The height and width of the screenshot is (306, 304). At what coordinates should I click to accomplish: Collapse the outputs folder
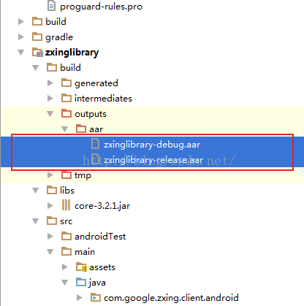(50, 114)
